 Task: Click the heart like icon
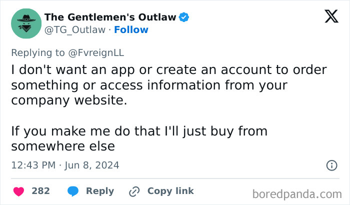[18, 191]
